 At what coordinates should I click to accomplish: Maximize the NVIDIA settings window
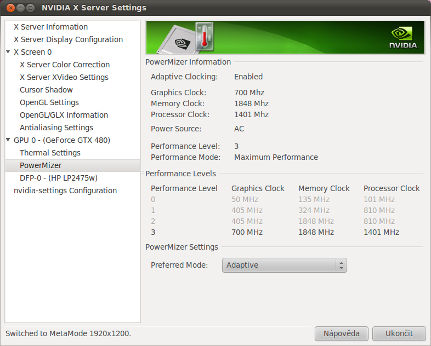31,8
